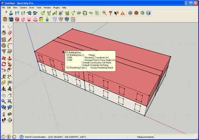Click the Measurements input box

coord(174,137)
